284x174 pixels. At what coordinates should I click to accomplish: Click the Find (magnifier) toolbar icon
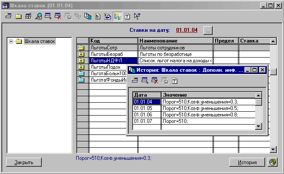coord(38,16)
